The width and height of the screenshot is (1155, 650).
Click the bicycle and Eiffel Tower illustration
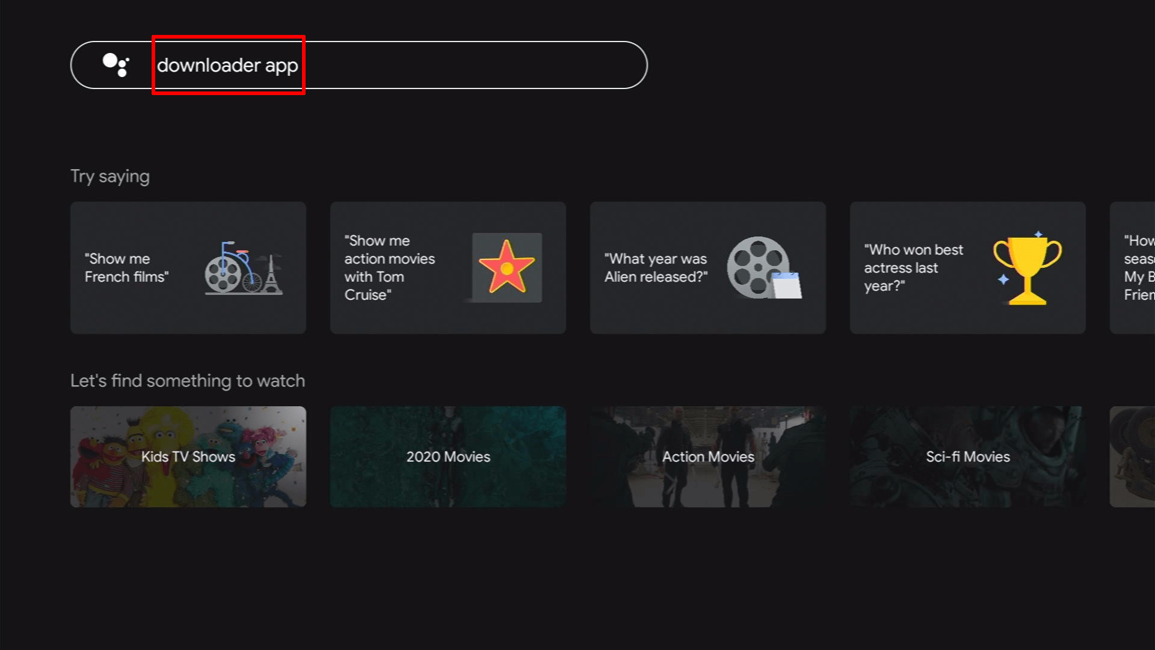(244, 268)
